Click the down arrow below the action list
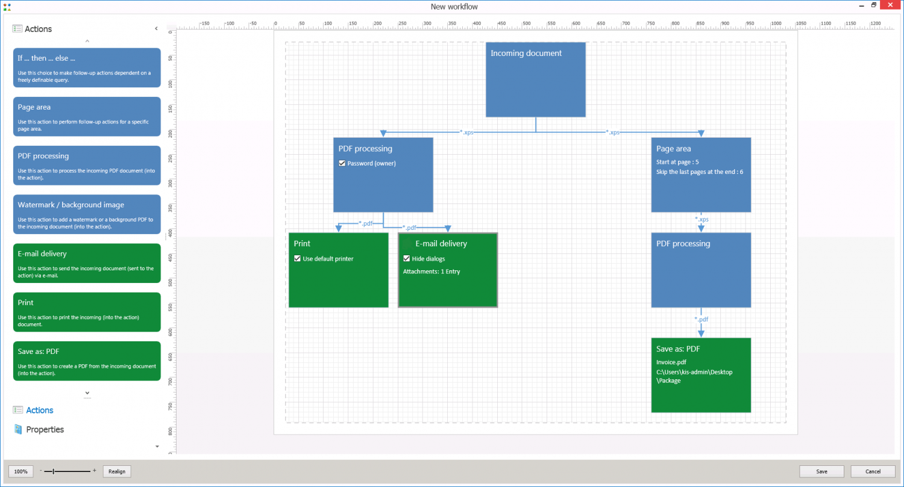Screen dimensions: 904x487 coord(87,393)
